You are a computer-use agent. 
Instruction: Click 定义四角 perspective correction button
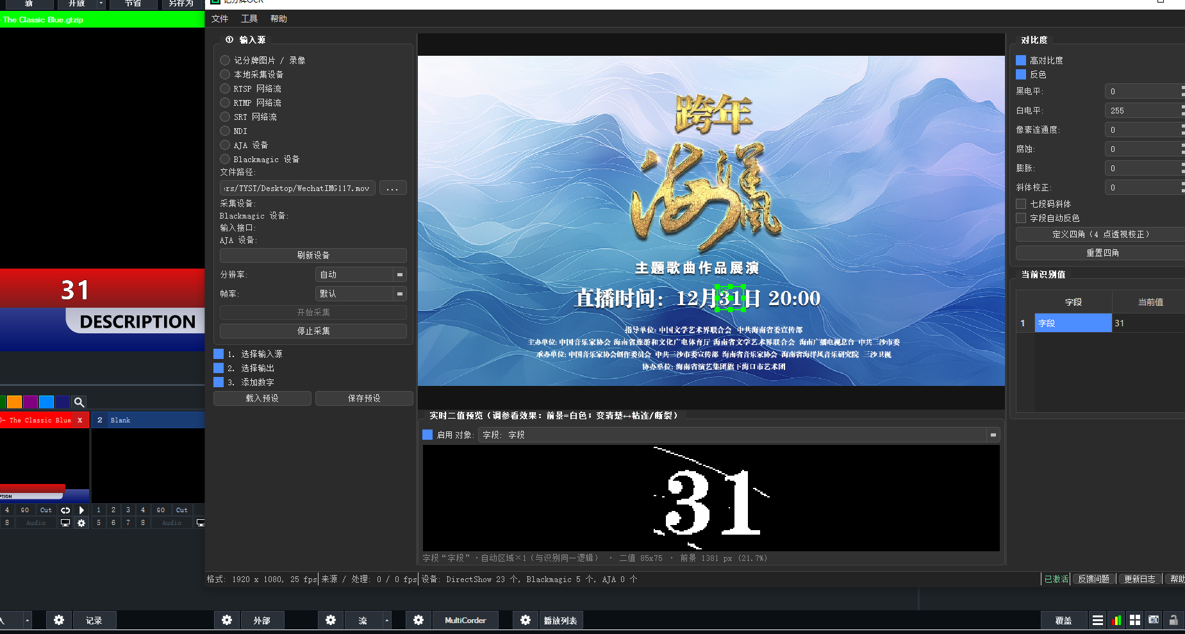pos(1101,234)
